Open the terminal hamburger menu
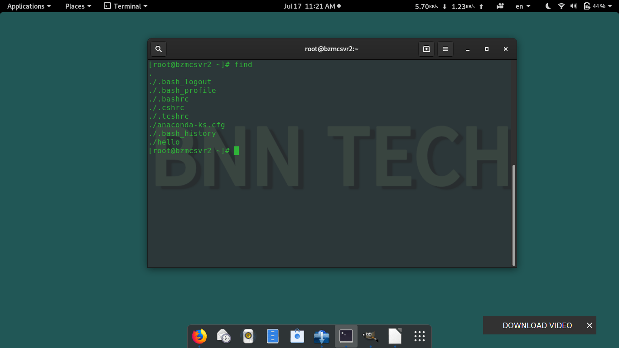This screenshot has height=348, width=619. click(445, 48)
